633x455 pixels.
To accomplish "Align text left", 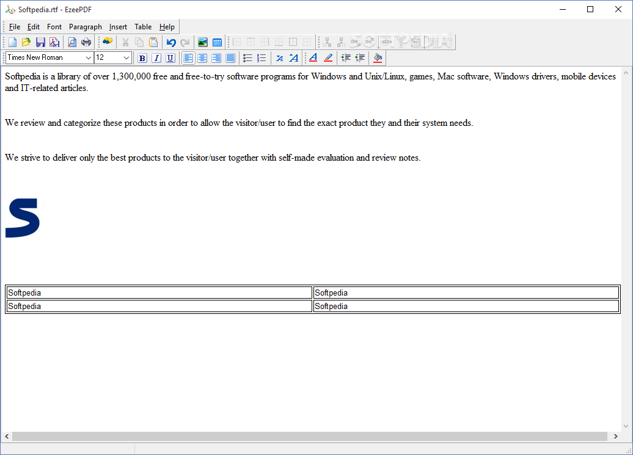I will click(188, 58).
